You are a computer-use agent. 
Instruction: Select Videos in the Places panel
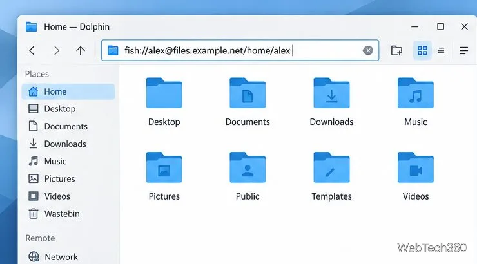(x=68, y=196)
